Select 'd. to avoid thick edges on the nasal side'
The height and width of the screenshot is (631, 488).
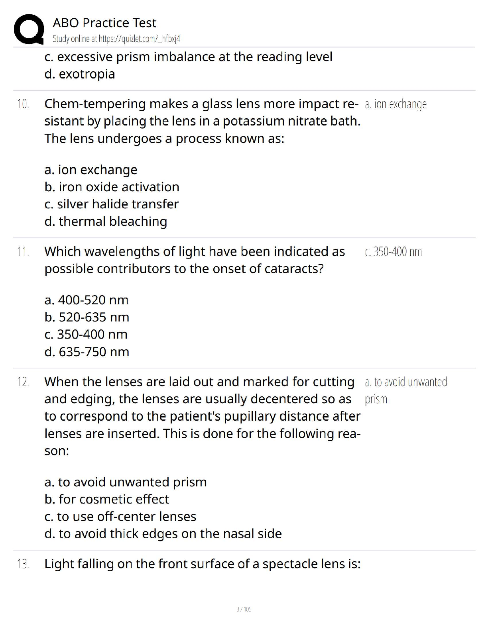163,534
